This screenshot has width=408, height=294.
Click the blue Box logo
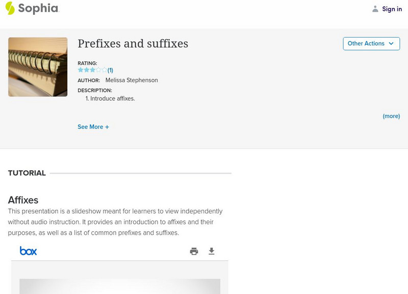(x=28, y=251)
